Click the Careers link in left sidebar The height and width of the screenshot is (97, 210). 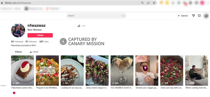tap(3, 86)
